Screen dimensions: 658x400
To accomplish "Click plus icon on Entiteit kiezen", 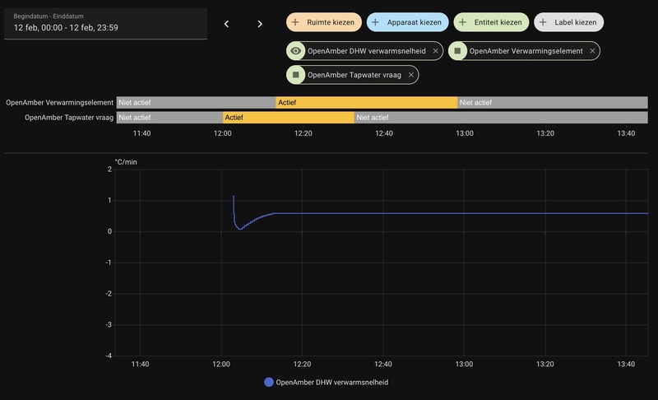I will tap(462, 22).
